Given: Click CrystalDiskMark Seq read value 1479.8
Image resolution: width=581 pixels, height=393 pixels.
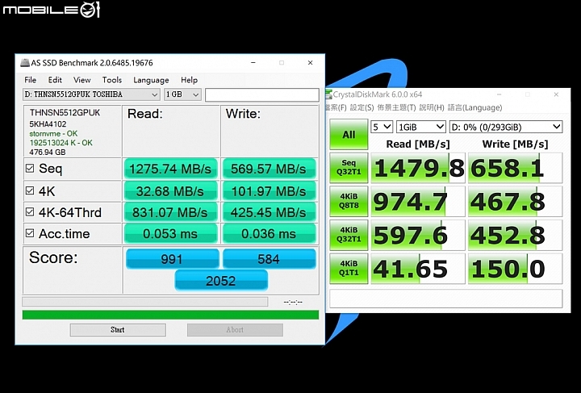Looking at the screenshot, I should 418,168.
